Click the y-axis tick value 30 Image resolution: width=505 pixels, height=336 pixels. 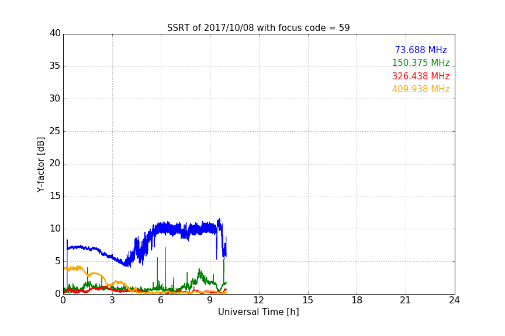click(55, 99)
